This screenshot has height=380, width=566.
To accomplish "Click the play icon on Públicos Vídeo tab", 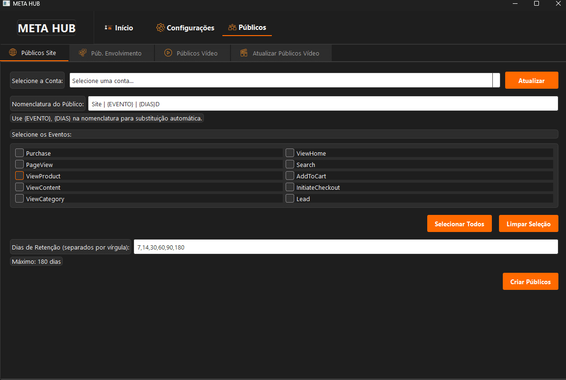I will point(168,53).
